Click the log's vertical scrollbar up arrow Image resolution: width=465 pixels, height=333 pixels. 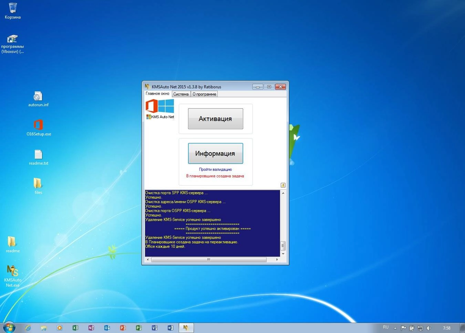pyautogui.click(x=283, y=193)
